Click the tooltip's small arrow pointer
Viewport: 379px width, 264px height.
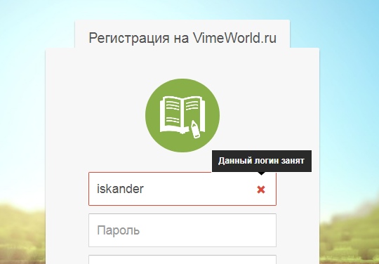tap(261, 173)
